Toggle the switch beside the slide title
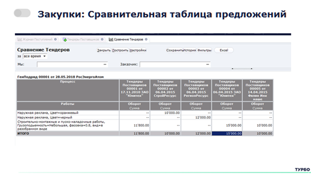Screen dimensions: 319x179 click(22, 13)
